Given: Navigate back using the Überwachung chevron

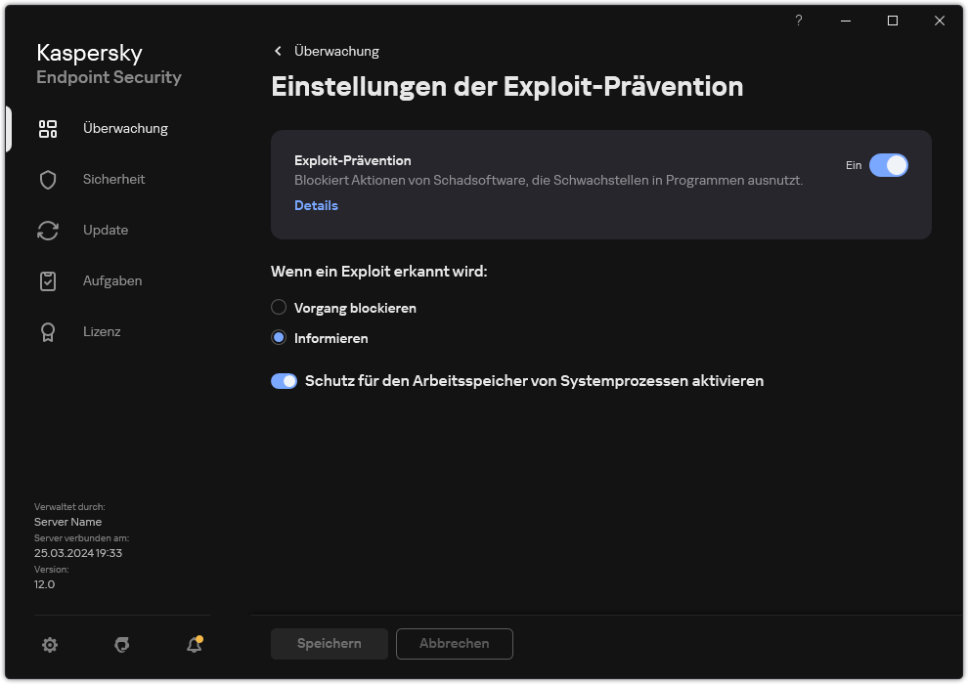Looking at the screenshot, I should [278, 51].
